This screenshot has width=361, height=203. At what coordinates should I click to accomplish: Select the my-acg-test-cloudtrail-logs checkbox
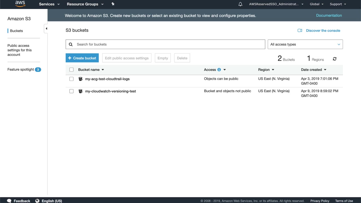point(71,79)
